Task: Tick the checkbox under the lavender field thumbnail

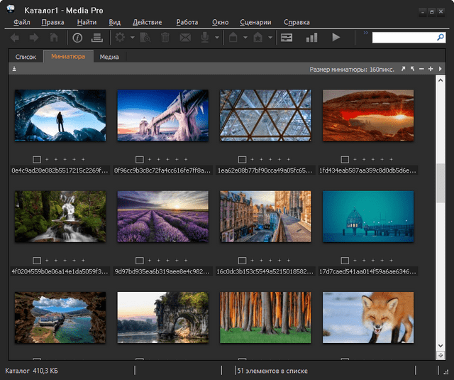Action: click(140, 260)
